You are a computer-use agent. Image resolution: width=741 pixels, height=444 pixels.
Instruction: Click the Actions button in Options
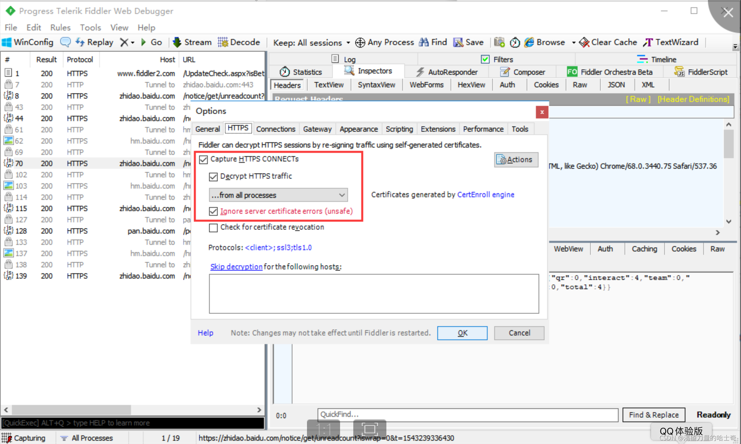[x=516, y=159]
